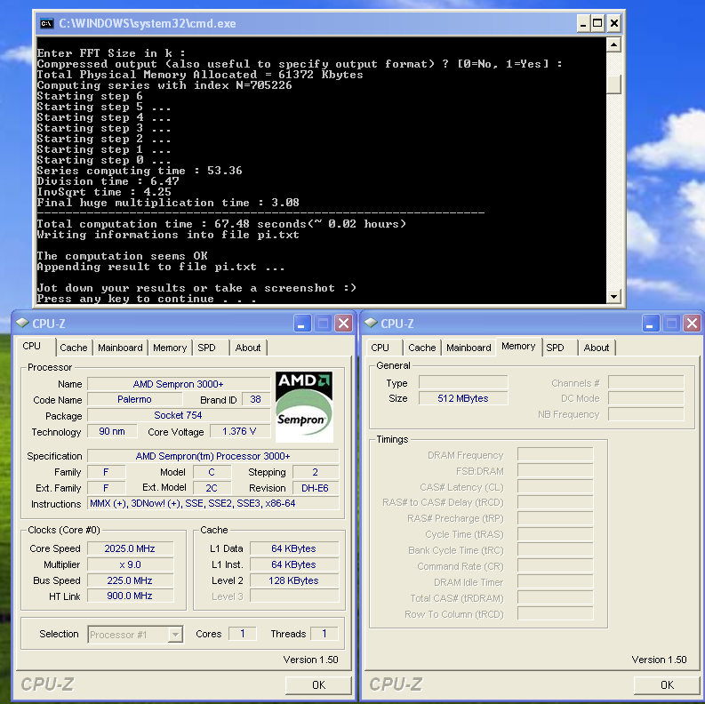Click 'Press any key to continue' line
Screen dimensions: 705x704
tap(146, 299)
